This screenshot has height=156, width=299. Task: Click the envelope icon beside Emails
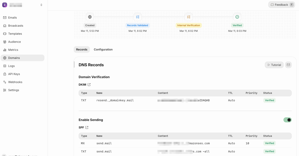point(5,17)
